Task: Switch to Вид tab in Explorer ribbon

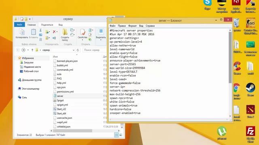Action: [x=60, y=25]
